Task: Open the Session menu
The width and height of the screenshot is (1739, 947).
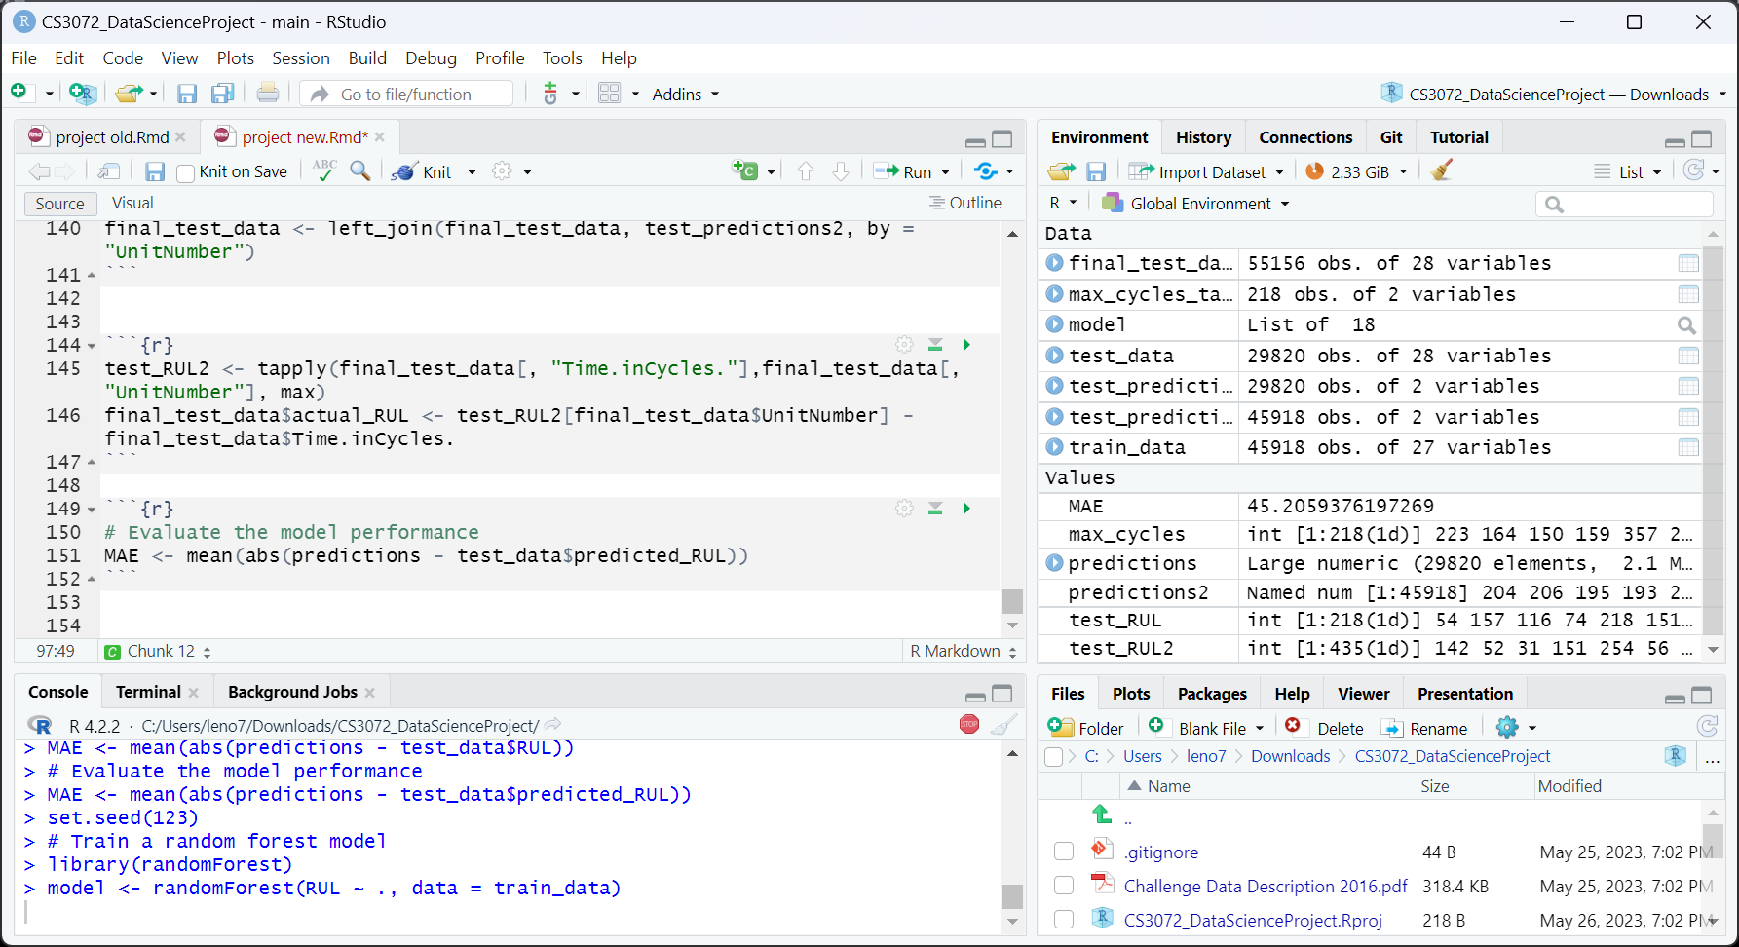Action: tap(301, 58)
